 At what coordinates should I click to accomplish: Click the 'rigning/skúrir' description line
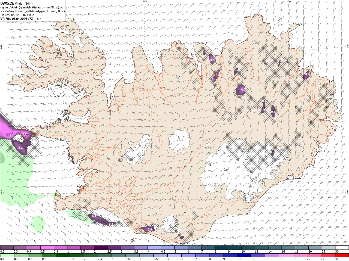(x=32, y=7)
